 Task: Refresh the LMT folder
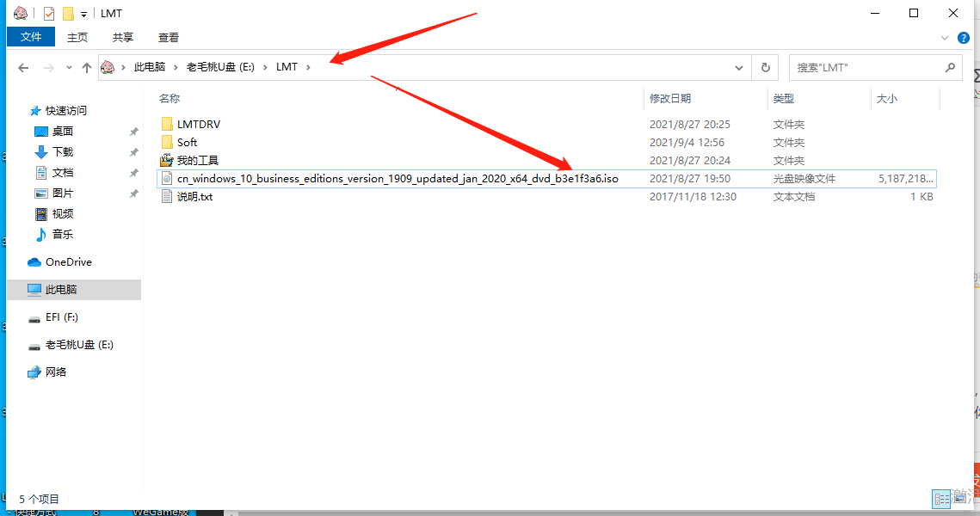click(x=765, y=67)
